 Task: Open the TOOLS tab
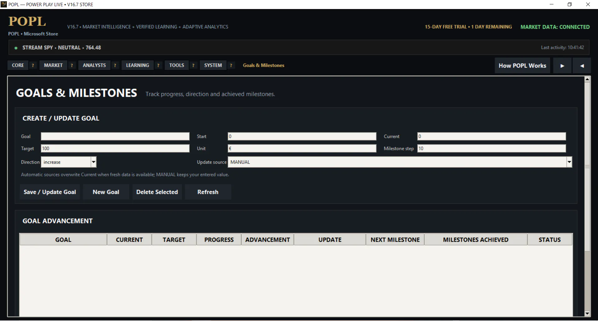[x=177, y=65]
